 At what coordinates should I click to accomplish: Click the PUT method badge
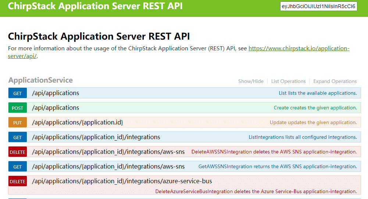[18, 123]
